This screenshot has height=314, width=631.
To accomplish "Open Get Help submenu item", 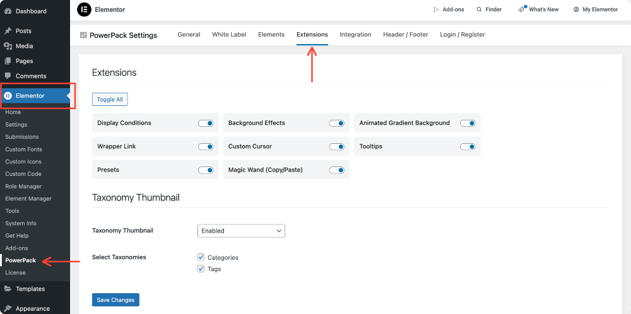I will (17, 236).
